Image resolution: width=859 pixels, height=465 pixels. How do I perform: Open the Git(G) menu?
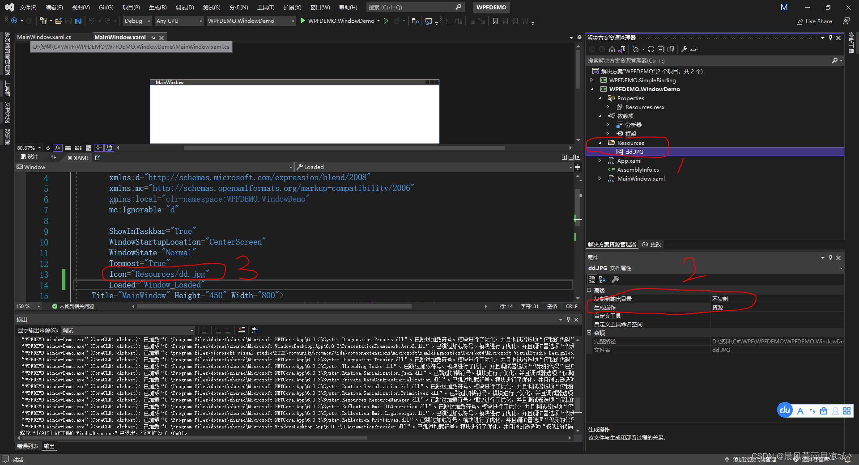point(106,7)
